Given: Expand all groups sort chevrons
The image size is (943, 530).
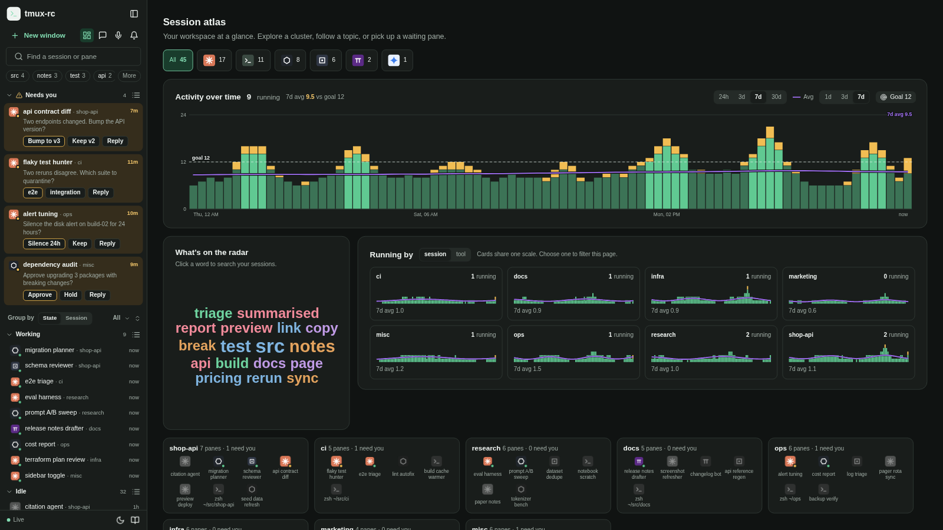Looking at the screenshot, I should click(x=137, y=319).
